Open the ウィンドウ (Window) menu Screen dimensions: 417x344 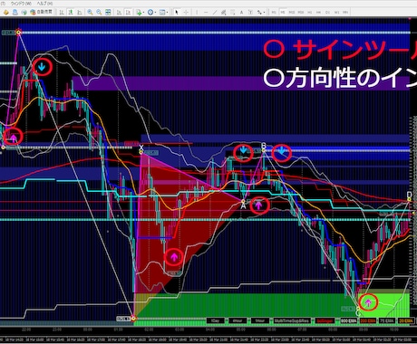(21, 4)
